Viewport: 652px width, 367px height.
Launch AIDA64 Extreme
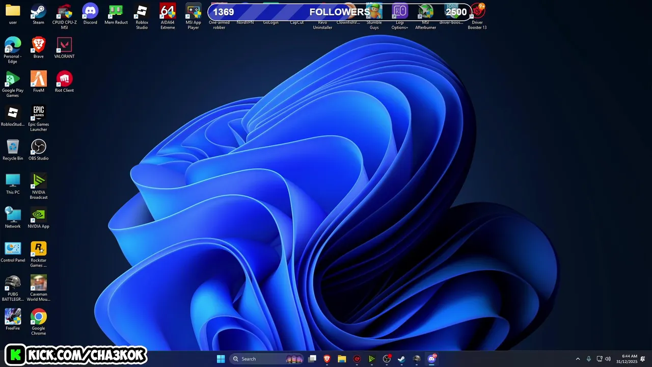coord(168,11)
